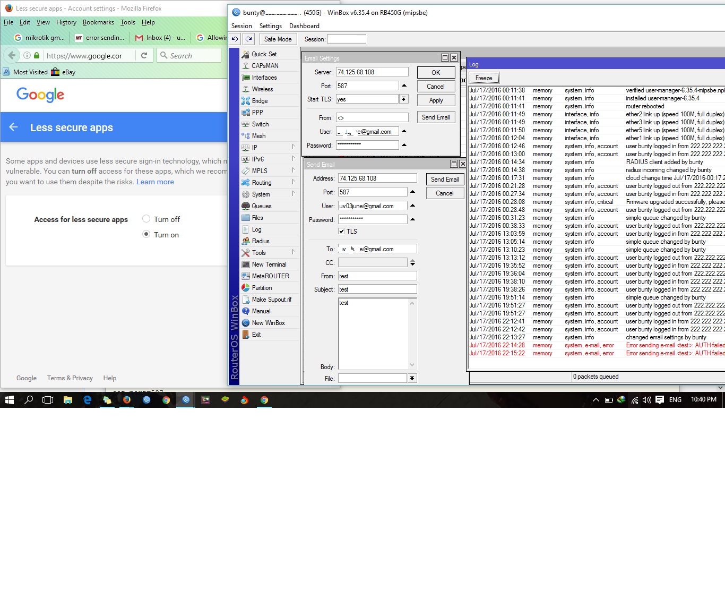Toggle TLS checkbox in Send Email
This screenshot has height=615, width=725.
pos(341,231)
